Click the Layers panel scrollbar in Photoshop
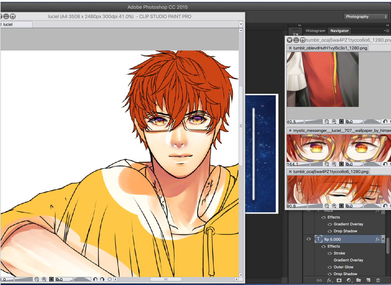The width and height of the screenshot is (391, 285). point(388,246)
